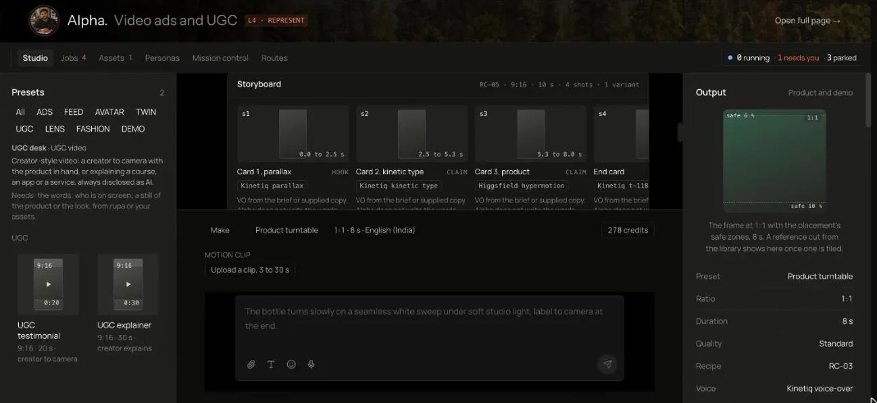Click the Kinetiq parallax model tag
877x403 pixels.
(x=273, y=186)
